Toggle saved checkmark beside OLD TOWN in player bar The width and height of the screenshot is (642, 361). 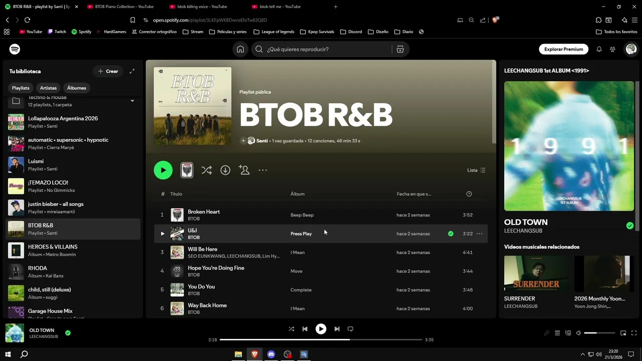pos(68,333)
